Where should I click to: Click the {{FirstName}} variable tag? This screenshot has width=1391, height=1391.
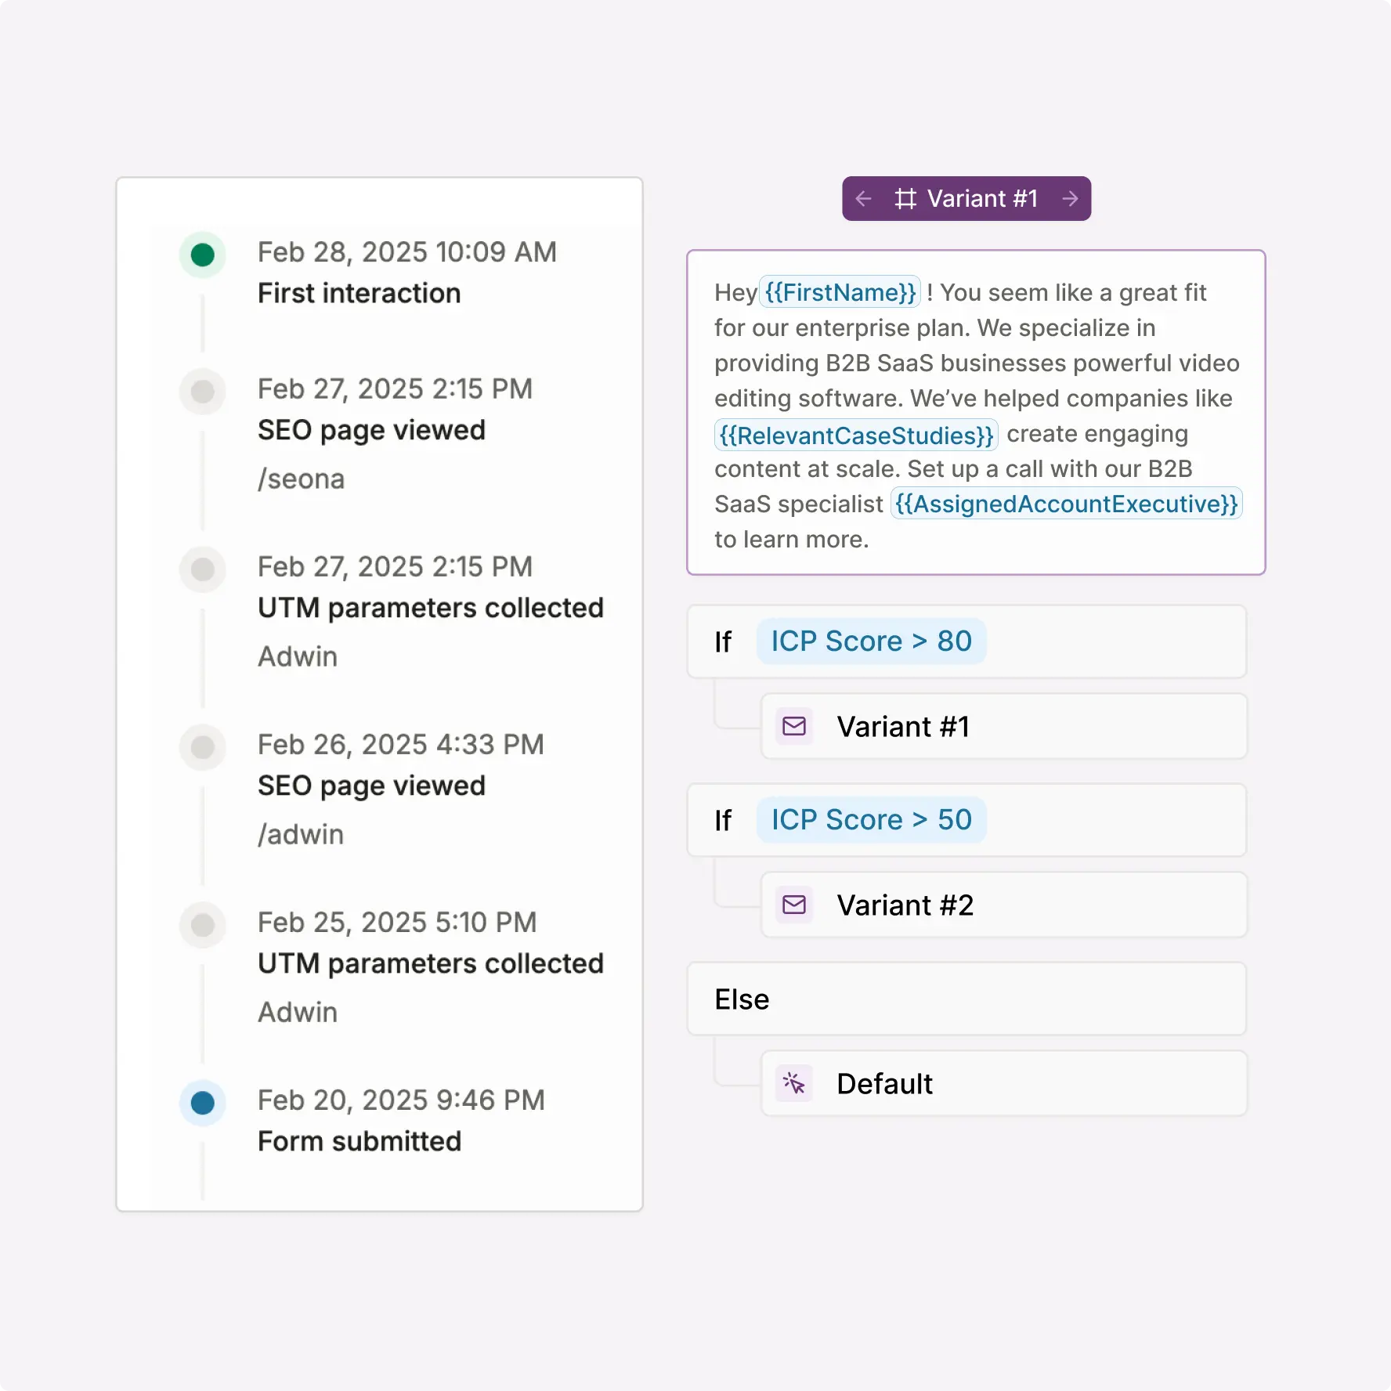point(840,292)
